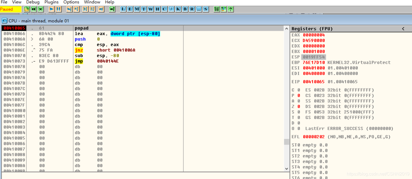Open a new executable file via toolbar

click(26, 9)
